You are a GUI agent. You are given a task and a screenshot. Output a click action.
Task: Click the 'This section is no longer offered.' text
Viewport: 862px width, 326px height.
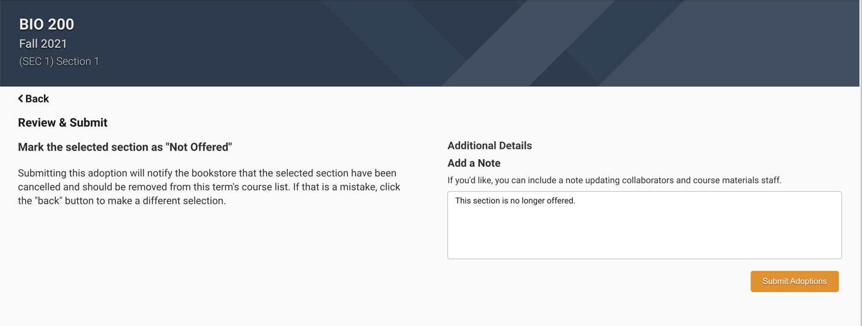click(515, 201)
